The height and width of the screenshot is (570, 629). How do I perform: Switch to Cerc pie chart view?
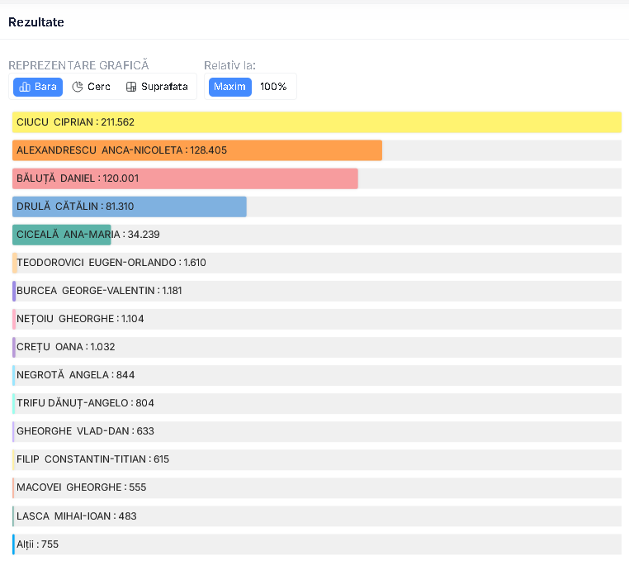click(x=91, y=87)
